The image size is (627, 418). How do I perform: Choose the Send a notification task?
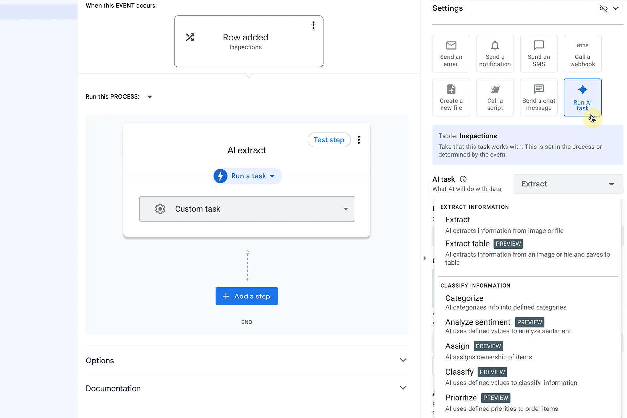(x=495, y=54)
